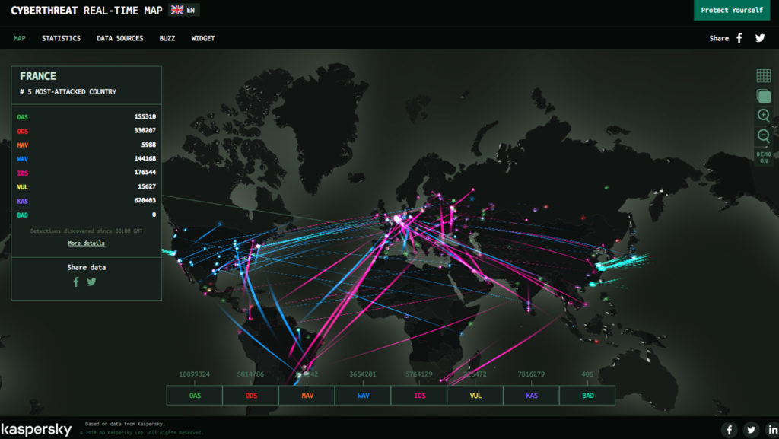Click the Kaspersky logo
Screen dimensions: 779x439
pos(37,429)
